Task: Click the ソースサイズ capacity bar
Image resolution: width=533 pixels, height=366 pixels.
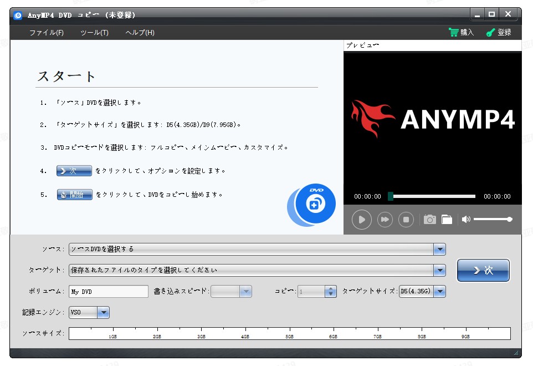Action: pyautogui.click(x=290, y=333)
